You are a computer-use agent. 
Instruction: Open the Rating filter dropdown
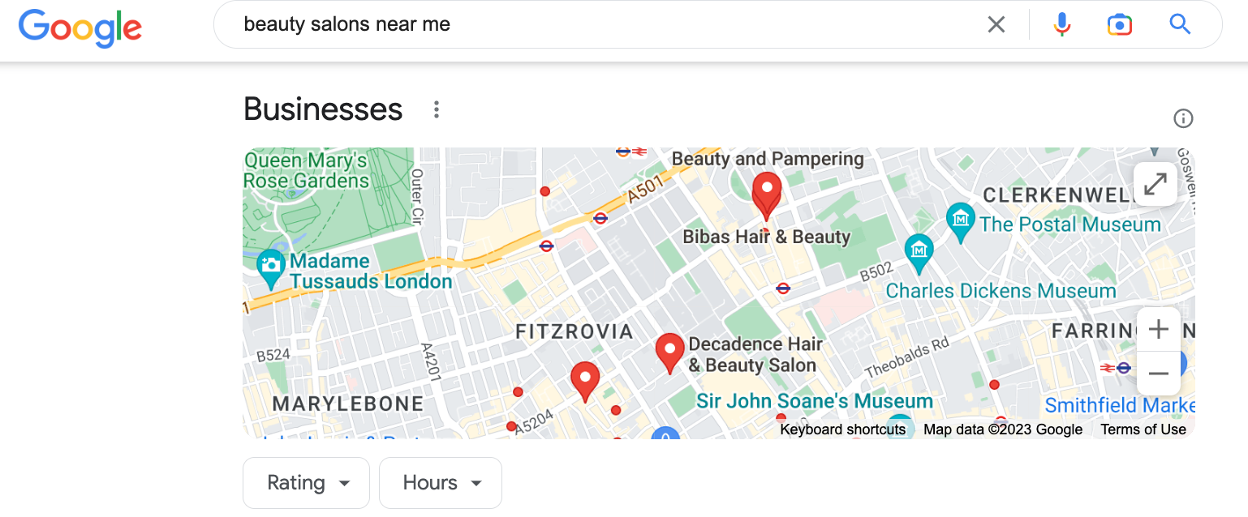tap(306, 483)
